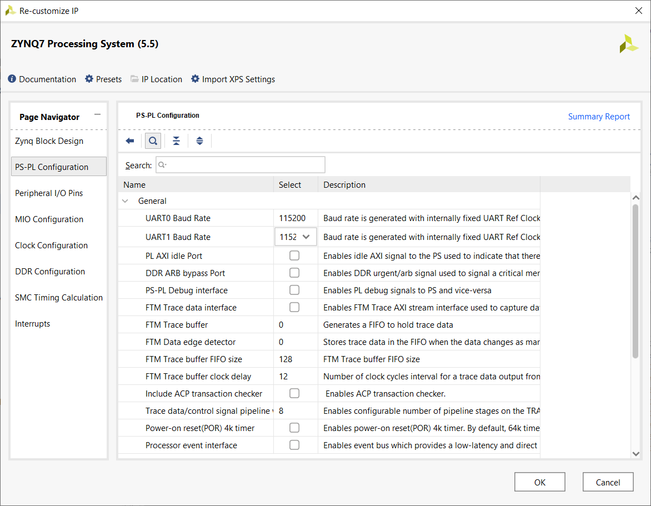651x506 pixels.
Task: Click FTM Trace buffer FIFO size value 128
Action: click(286, 359)
